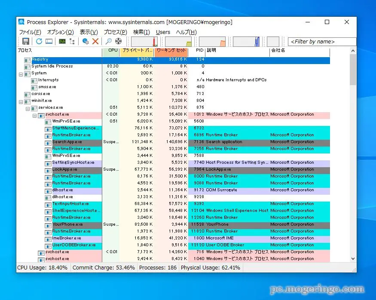Click the Refresh Now toolbar icon

pyautogui.click(x=39, y=41)
